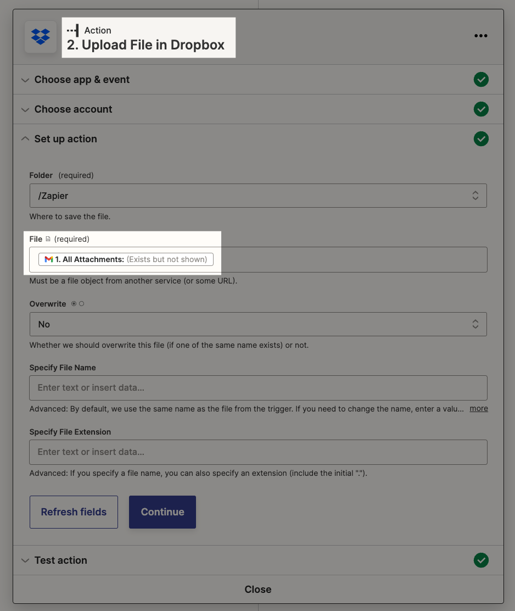Screen dimensions: 515x611
Task: Open the Folder dropdown showing /Zapier
Action: tap(258, 196)
